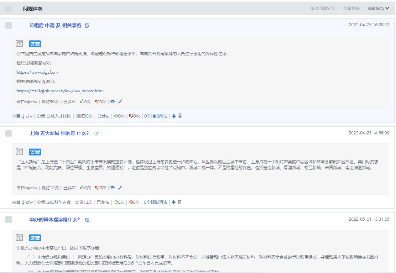Viewport: 396px width, 273px height.
Task: Click timestamp 2023-04-26 16:08:22
Action: pyautogui.click(x=369, y=25)
